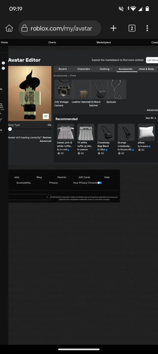Viewport: 158px width, 354px height.
Task: Go to the Home nav item
Action: (4, 42)
